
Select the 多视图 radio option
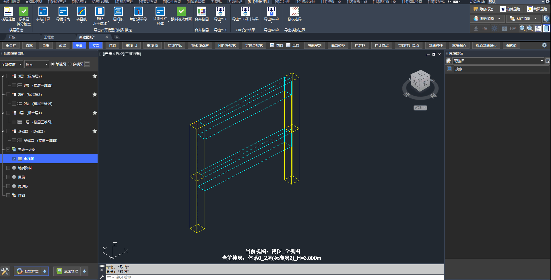coord(70,64)
